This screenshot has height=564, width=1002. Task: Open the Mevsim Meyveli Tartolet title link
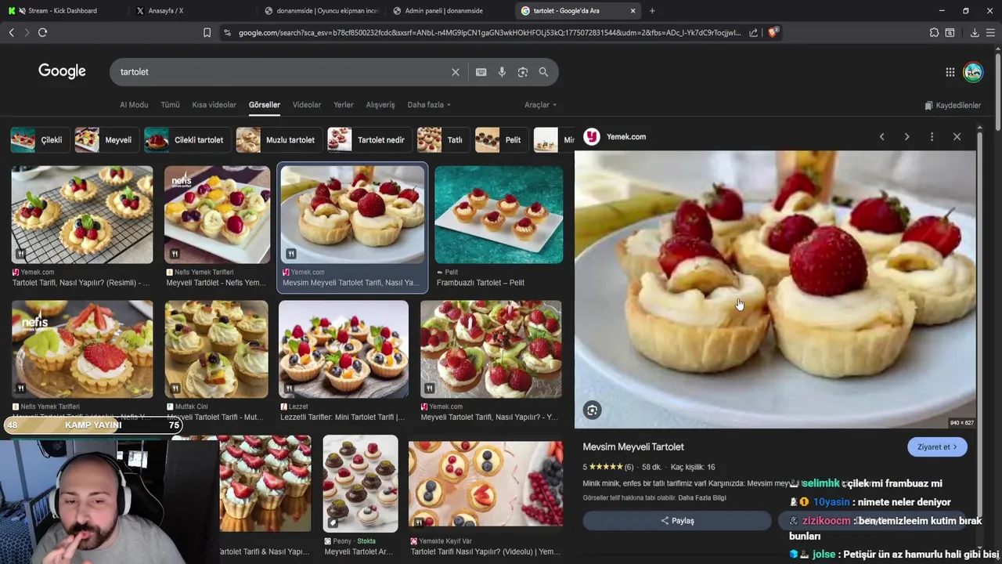point(633,446)
